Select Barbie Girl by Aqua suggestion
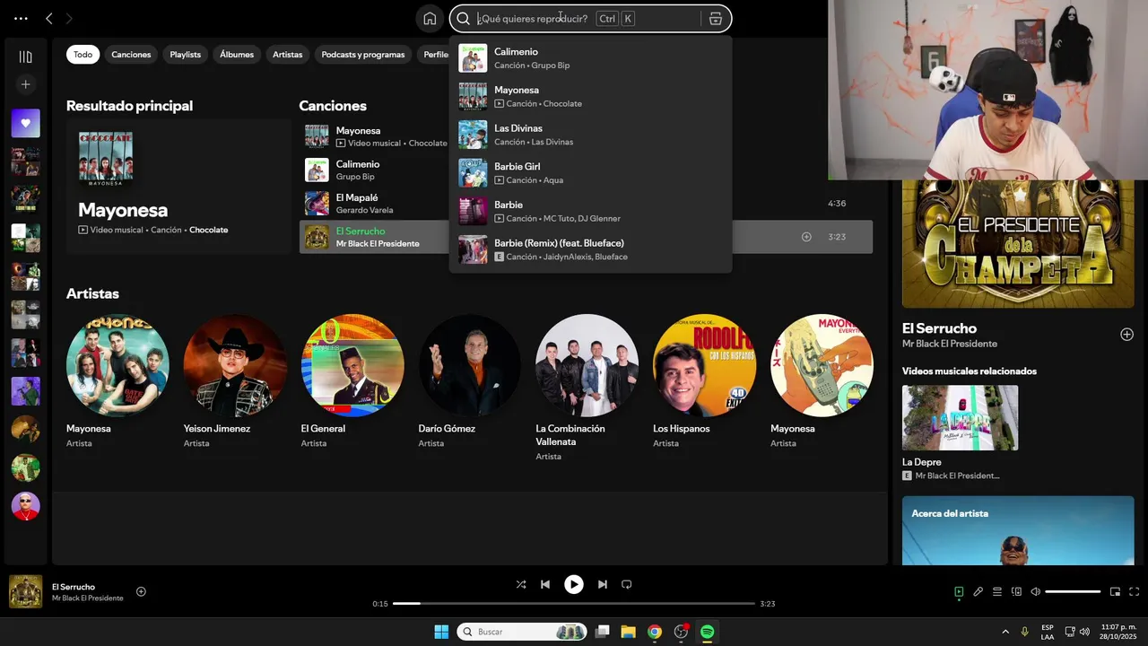The height and width of the screenshot is (646, 1148). pos(590,173)
